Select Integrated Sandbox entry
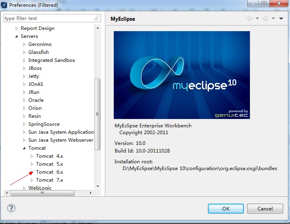 pyautogui.click(x=52, y=60)
